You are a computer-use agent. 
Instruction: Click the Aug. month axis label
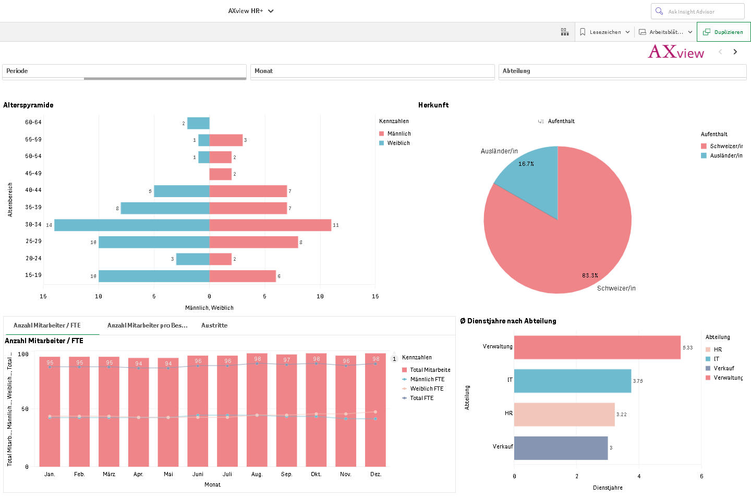(x=257, y=475)
